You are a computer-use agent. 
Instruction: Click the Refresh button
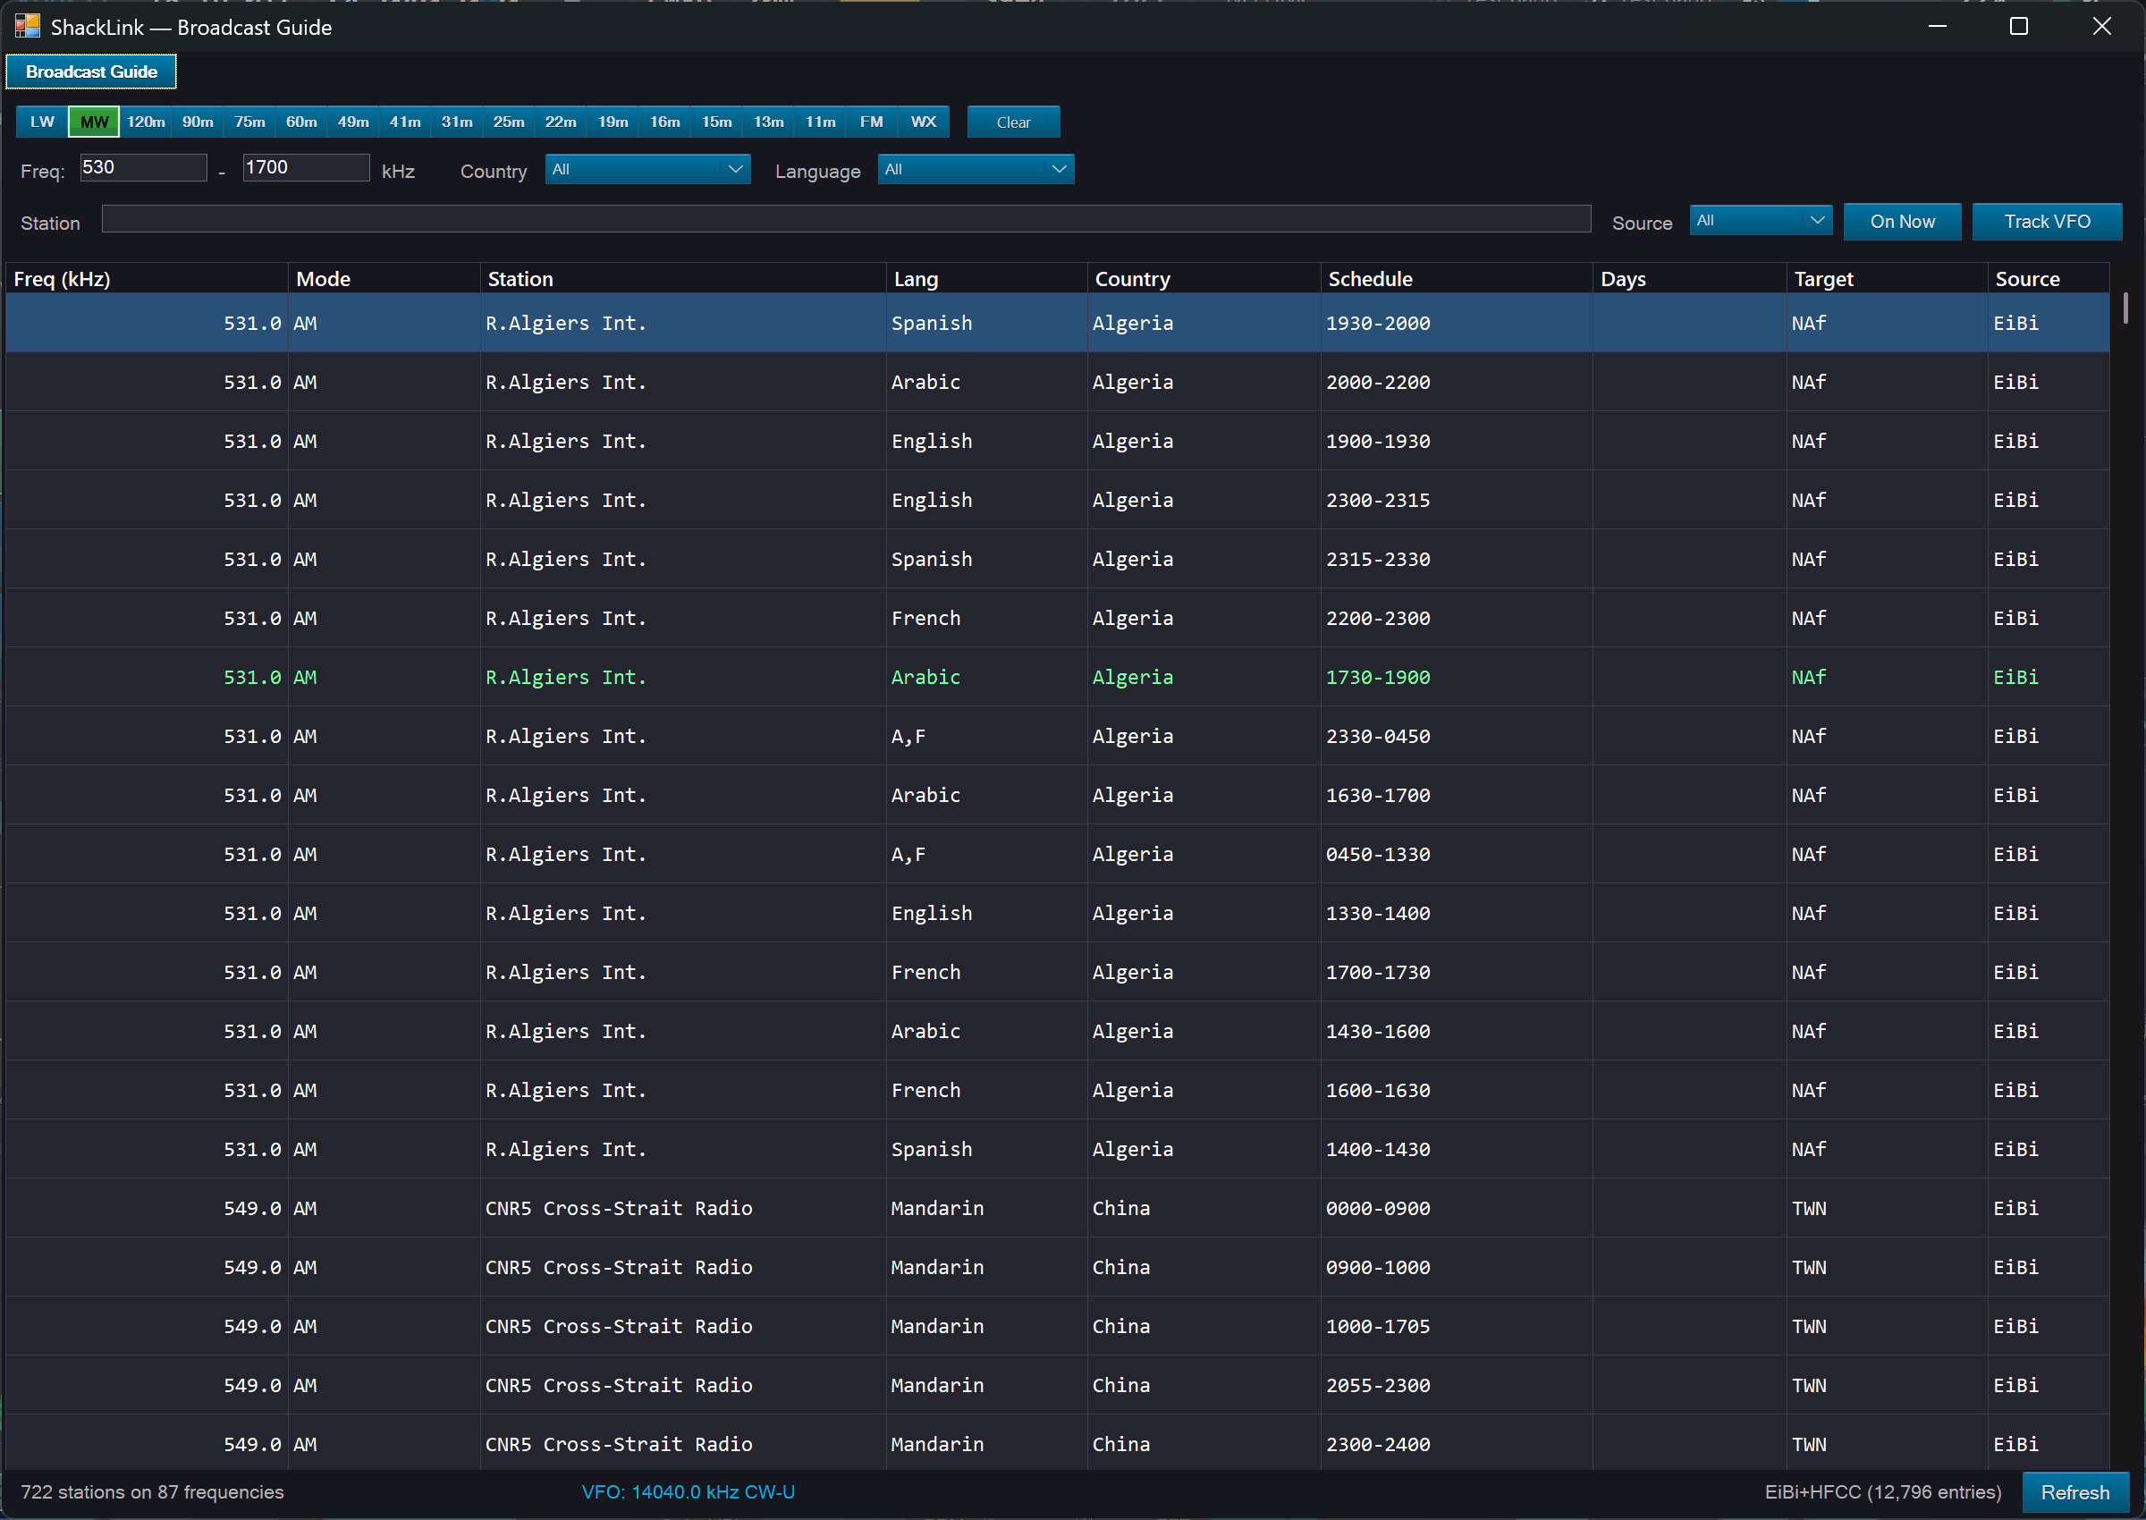[2074, 1492]
